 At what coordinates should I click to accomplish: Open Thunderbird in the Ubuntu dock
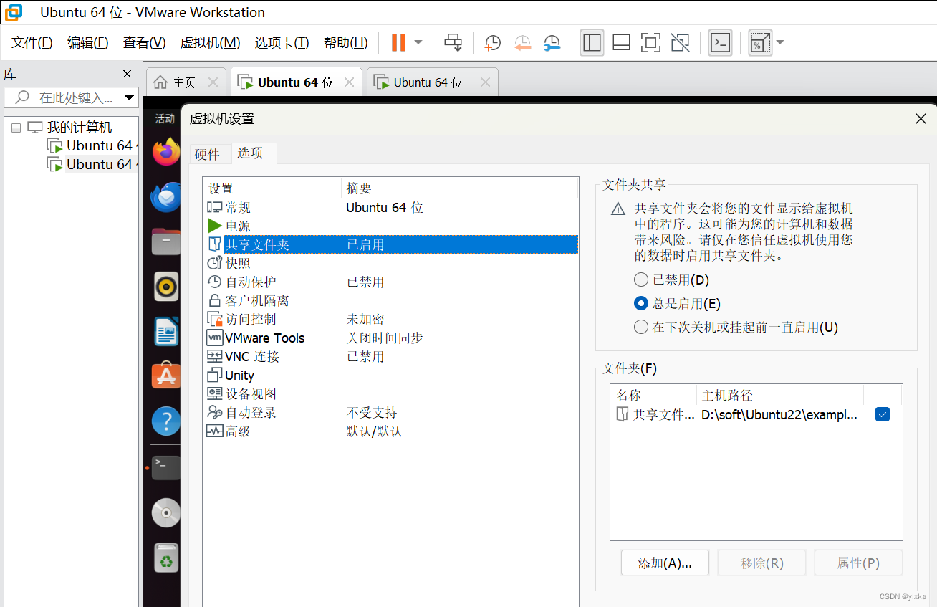(x=166, y=197)
